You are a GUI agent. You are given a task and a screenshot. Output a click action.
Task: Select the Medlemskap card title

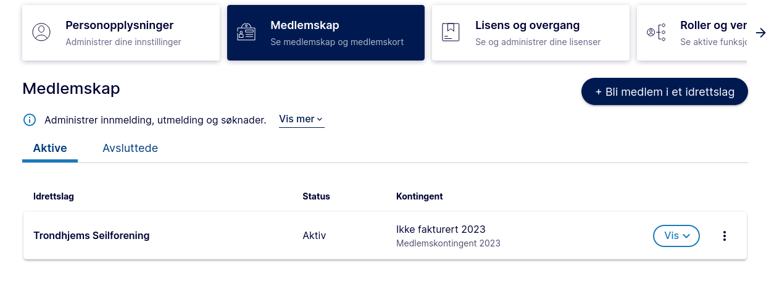pos(305,25)
